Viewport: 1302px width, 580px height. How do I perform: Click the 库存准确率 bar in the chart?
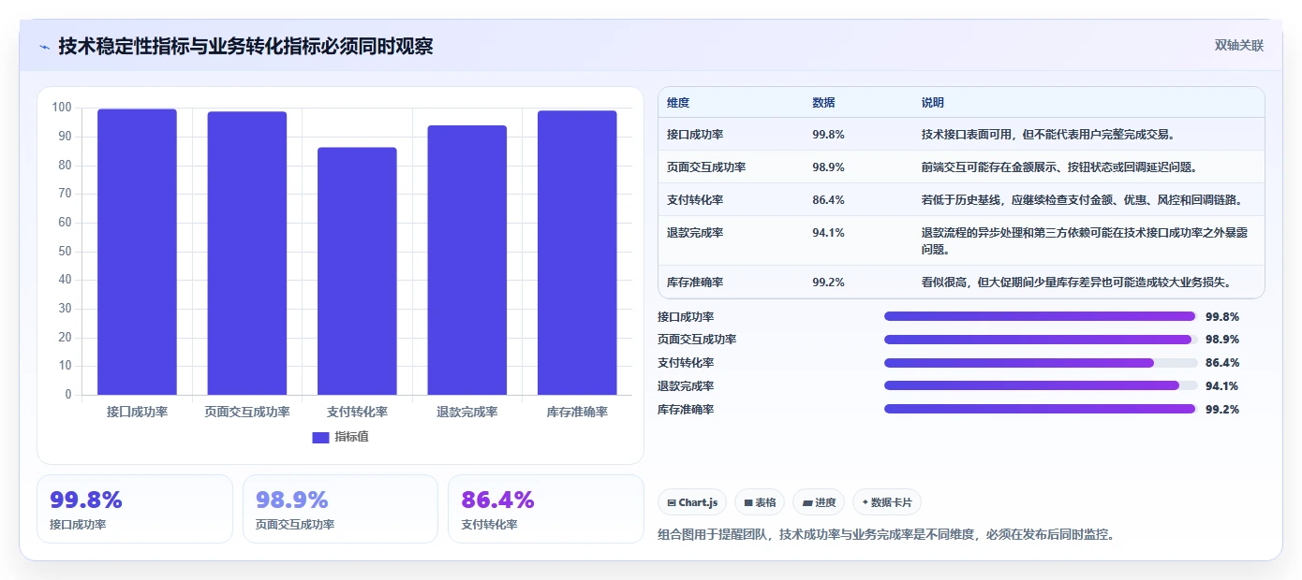[577, 253]
